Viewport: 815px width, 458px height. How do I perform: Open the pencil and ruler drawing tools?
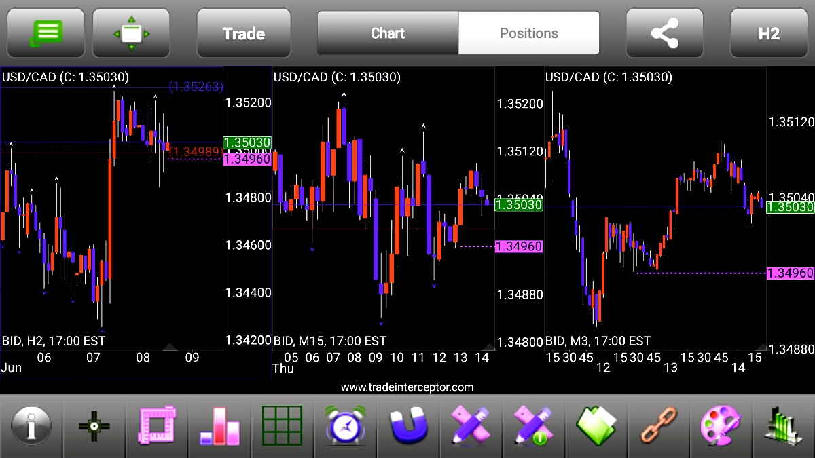pyautogui.click(x=471, y=426)
